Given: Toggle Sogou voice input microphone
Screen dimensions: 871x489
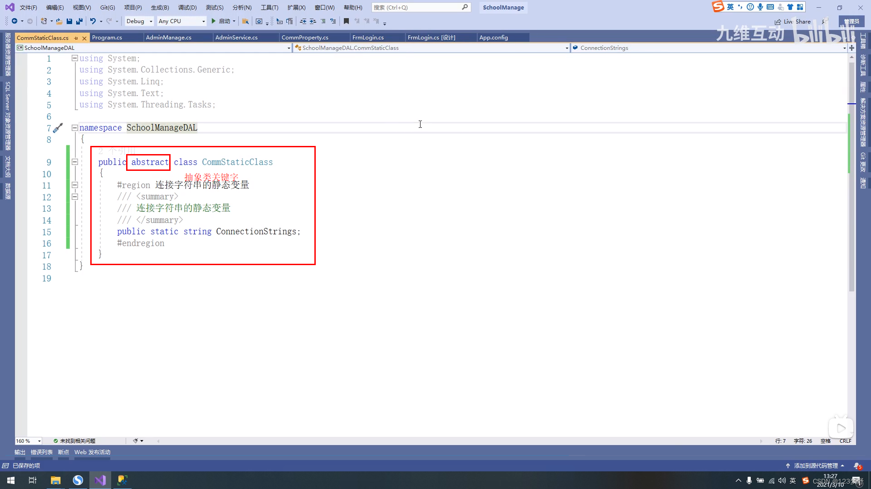Looking at the screenshot, I should point(760,7).
